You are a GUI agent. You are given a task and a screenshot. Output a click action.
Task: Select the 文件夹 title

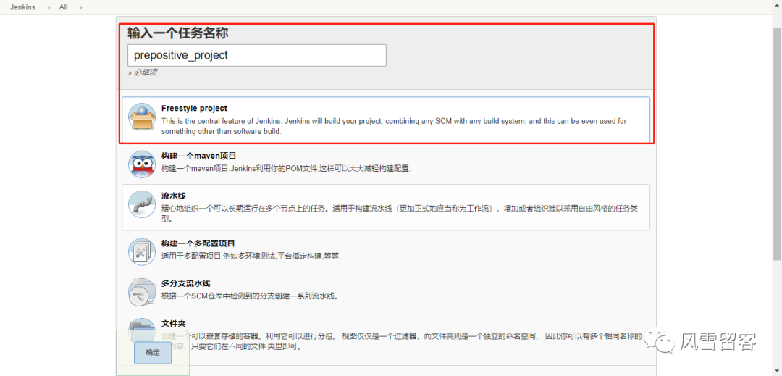pos(174,323)
